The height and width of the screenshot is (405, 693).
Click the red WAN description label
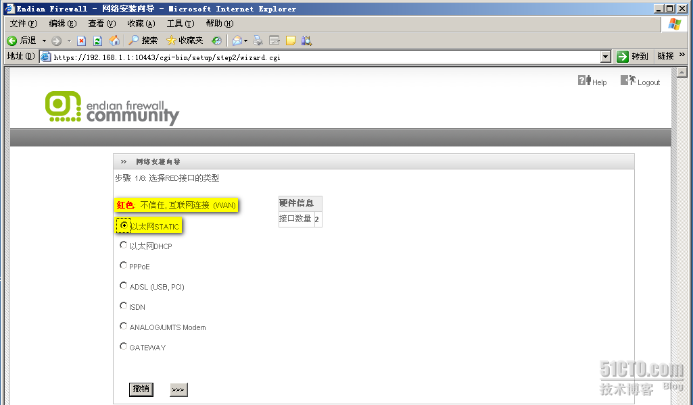tap(176, 205)
